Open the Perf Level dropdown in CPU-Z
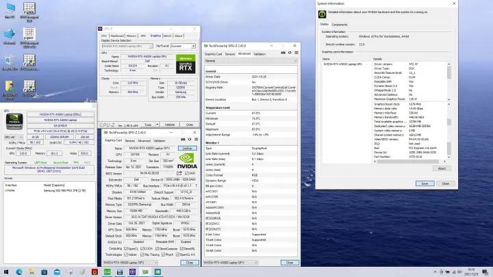Viewport: 493px width, 277px height. coord(184,47)
